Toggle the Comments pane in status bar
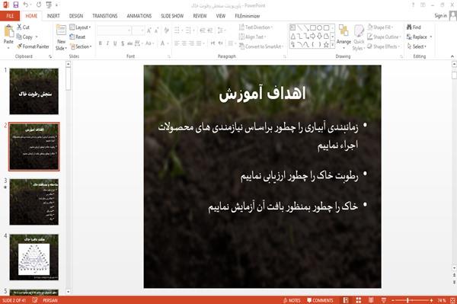Image resolution: width=457 pixels, height=304 pixels. (x=320, y=300)
